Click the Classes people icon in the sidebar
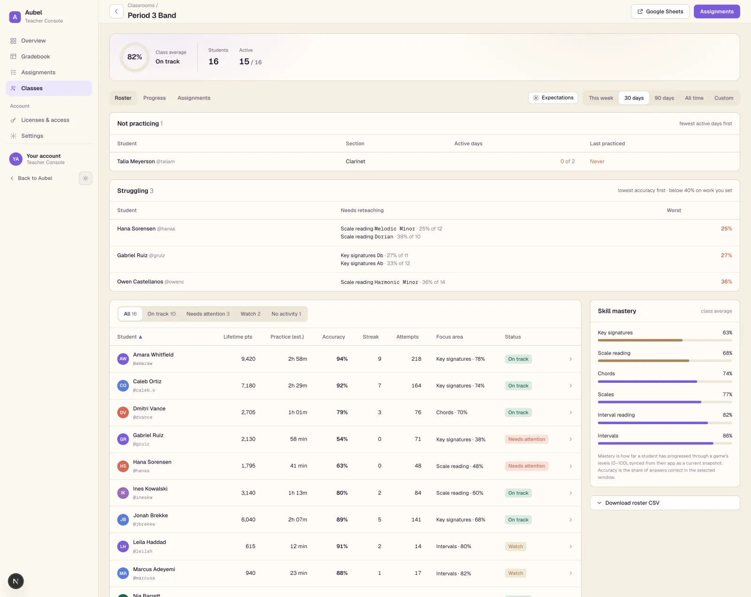This screenshot has width=751, height=597. (13, 88)
